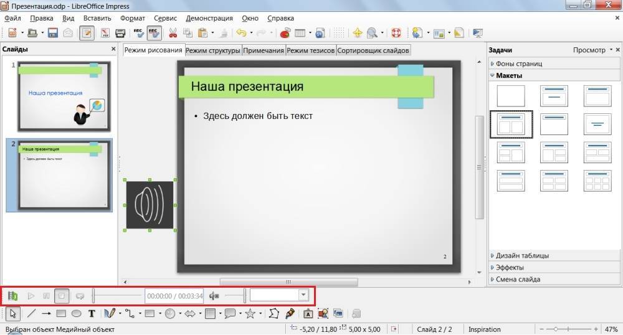Click the media speaker object
The image size is (623, 335).
pos(150,205)
